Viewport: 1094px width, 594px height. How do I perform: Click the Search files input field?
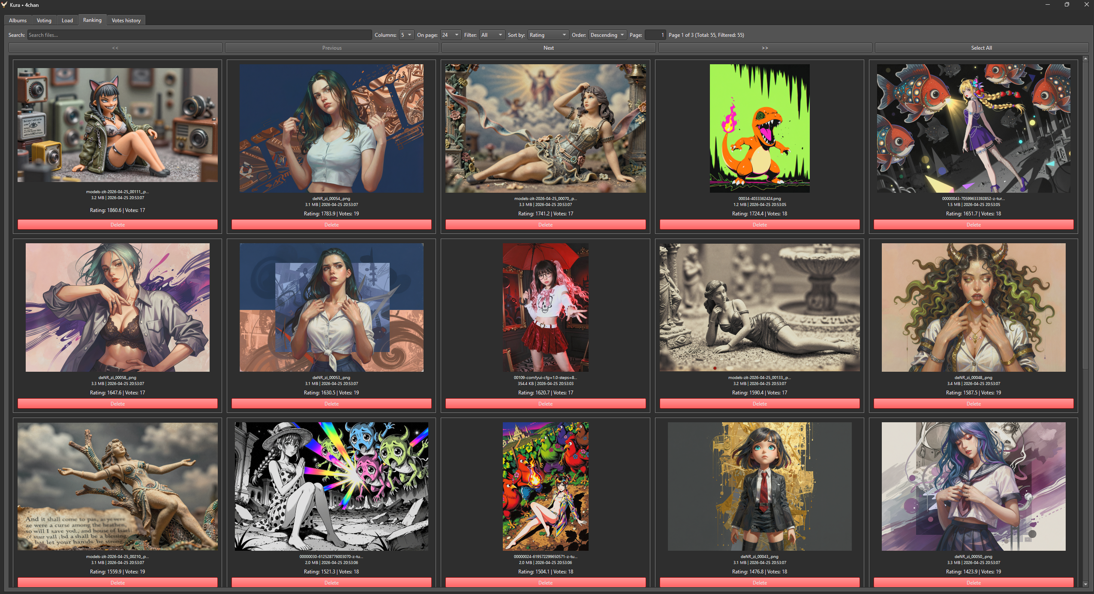coord(199,35)
